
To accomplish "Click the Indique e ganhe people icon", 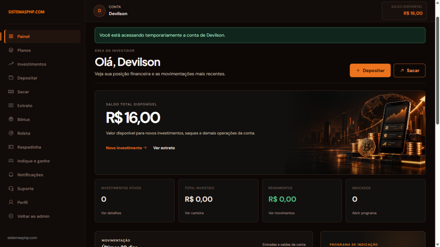I will (x=11, y=161).
